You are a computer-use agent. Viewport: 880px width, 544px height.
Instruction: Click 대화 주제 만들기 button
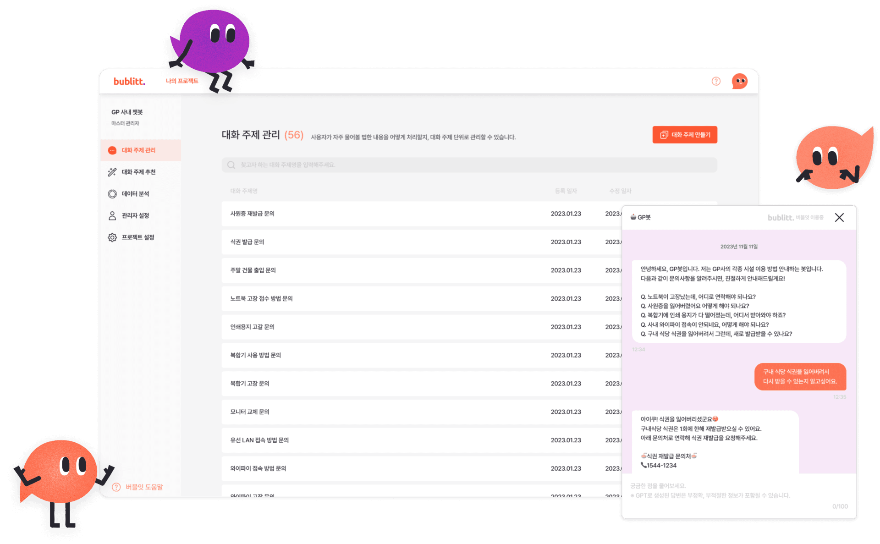pos(685,135)
